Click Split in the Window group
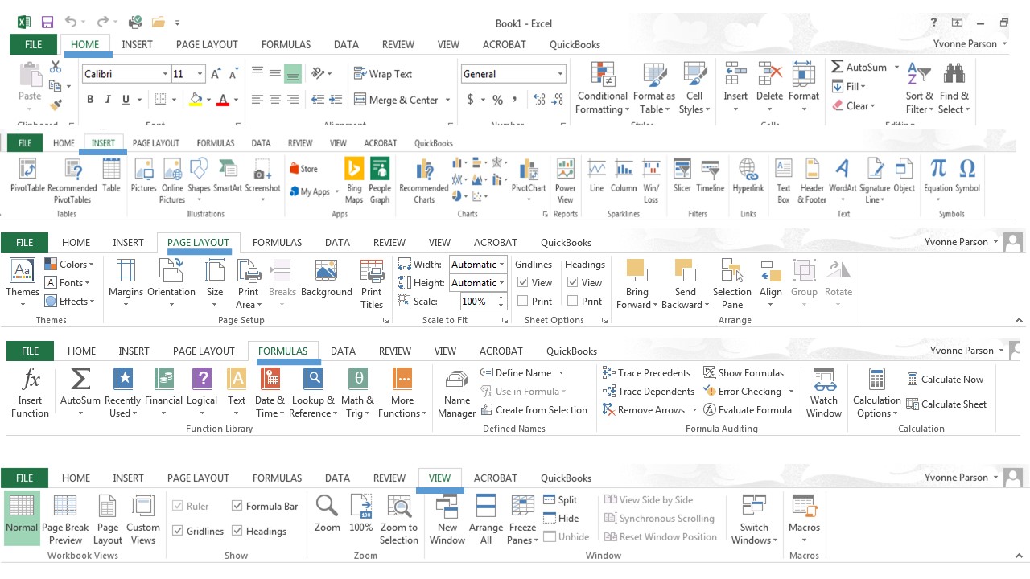The height and width of the screenshot is (579, 1030). pos(560,499)
